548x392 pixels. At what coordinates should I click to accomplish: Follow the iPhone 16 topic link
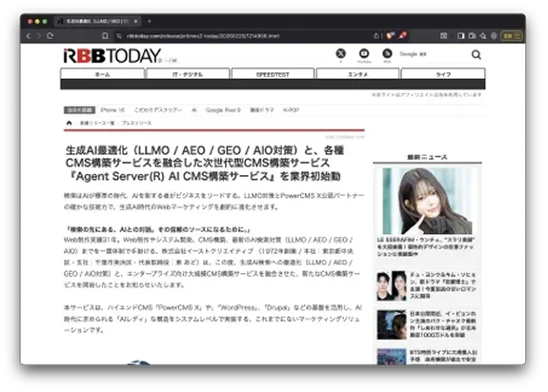click(112, 110)
